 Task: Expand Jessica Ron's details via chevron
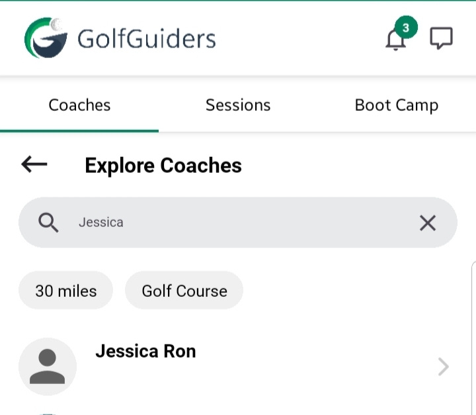coord(444,367)
